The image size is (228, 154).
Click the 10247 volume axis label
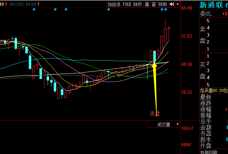click(x=187, y=128)
